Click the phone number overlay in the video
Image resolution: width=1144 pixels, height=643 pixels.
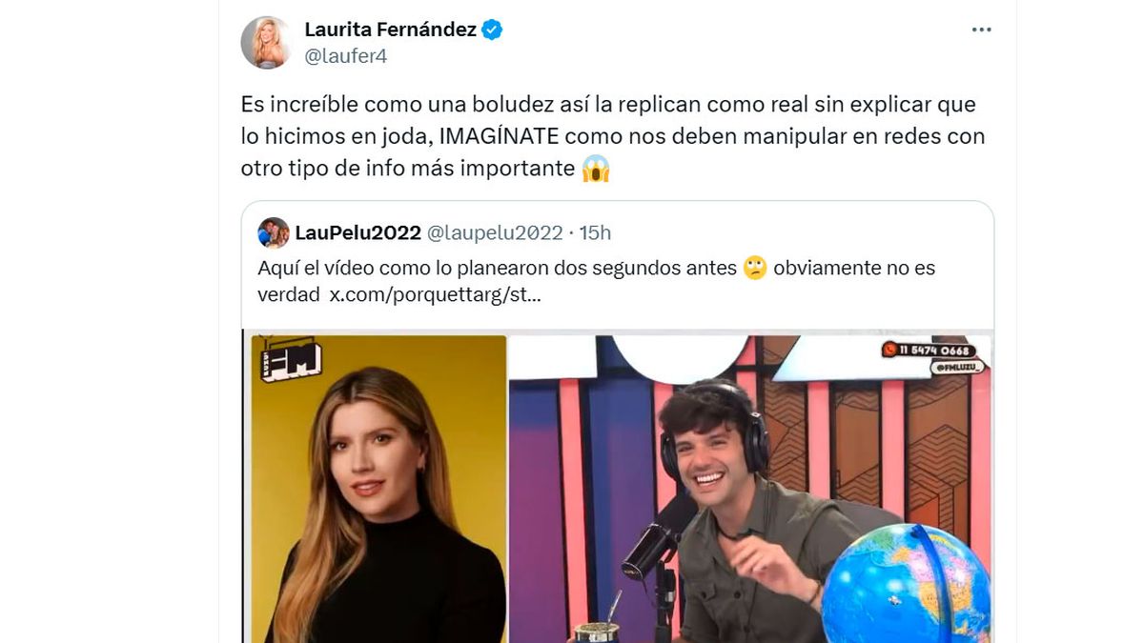click(x=929, y=350)
